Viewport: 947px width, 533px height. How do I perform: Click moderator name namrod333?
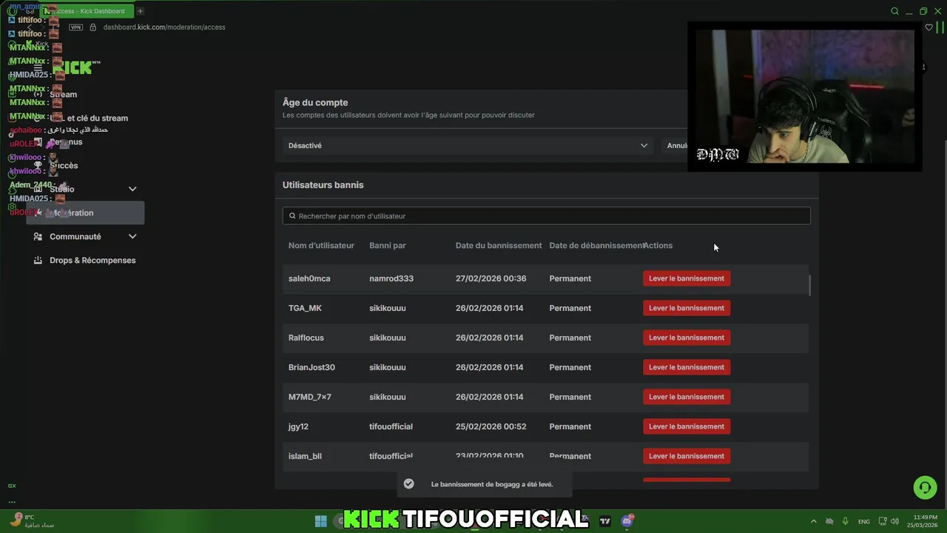click(391, 278)
